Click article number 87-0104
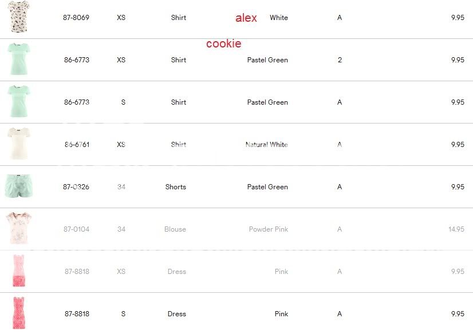 point(76,229)
